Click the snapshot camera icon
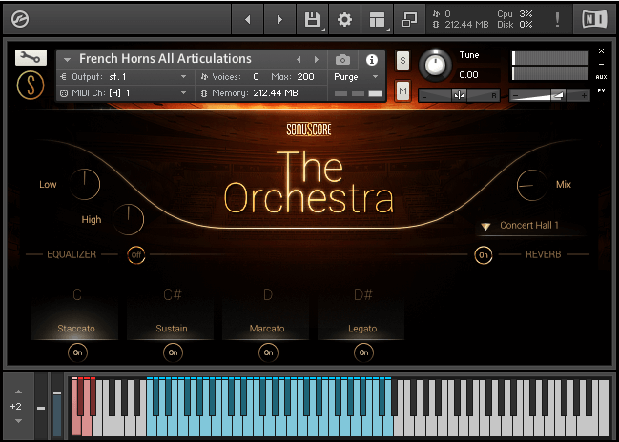The width and height of the screenshot is (619, 442). pyautogui.click(x=343, y=59)
